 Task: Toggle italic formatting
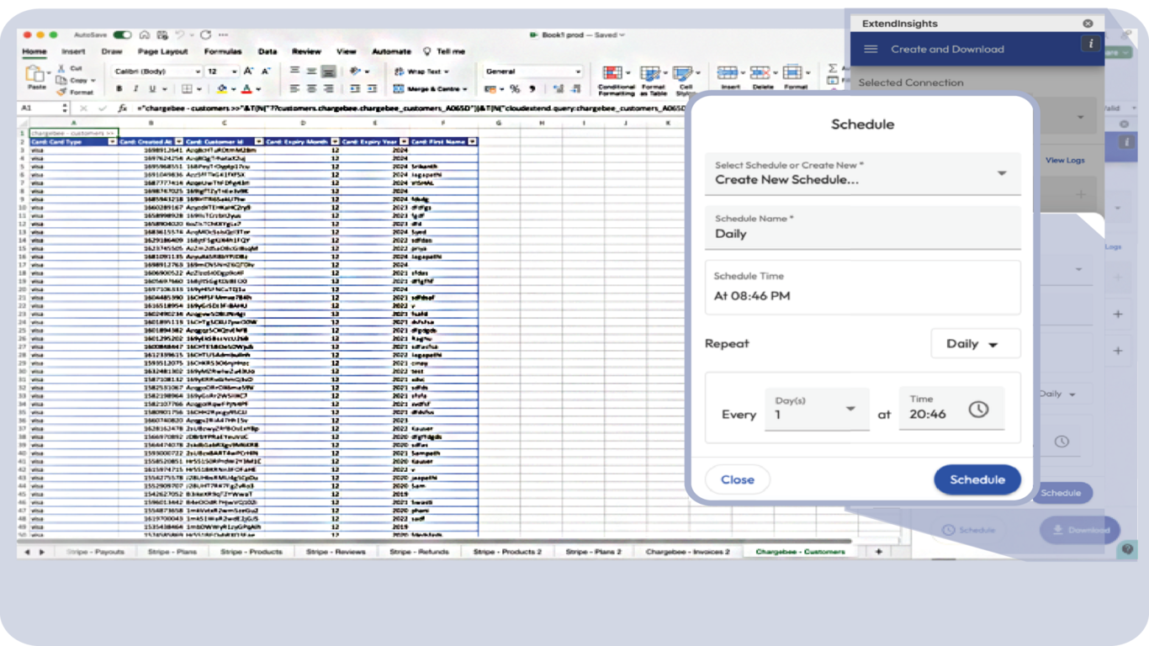(x=135, y=89)
